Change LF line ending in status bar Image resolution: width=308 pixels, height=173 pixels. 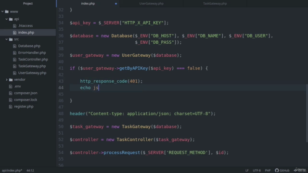coord(247,171)
